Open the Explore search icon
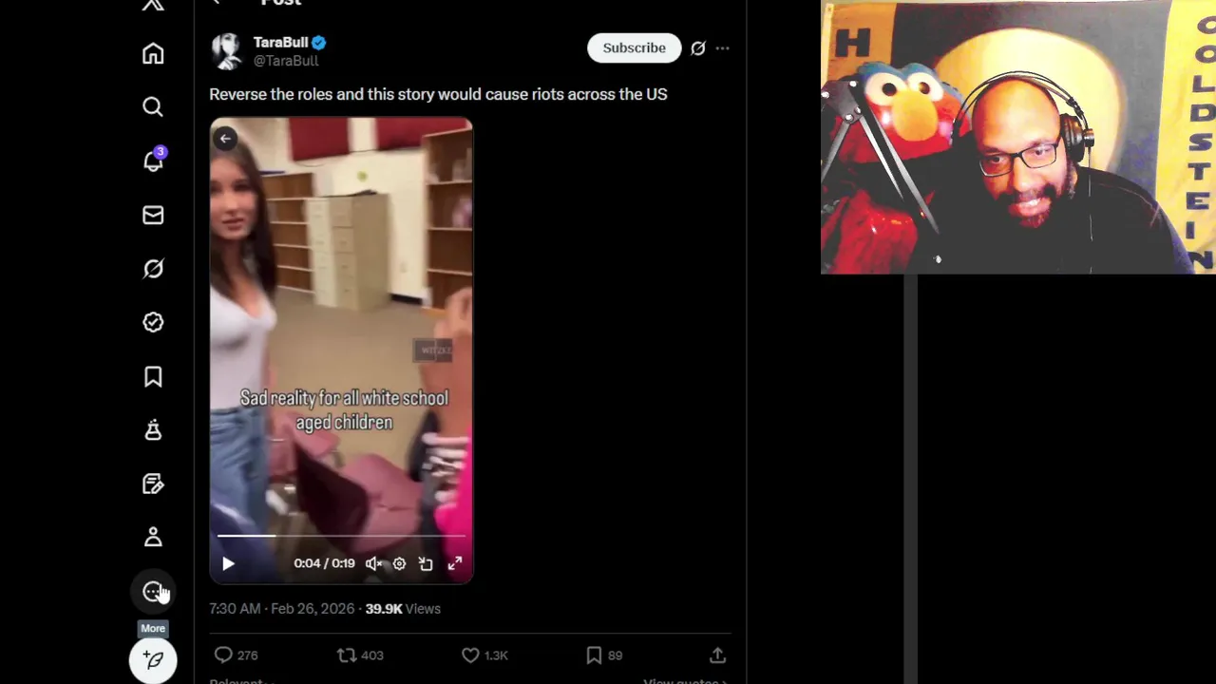Viewport: 1216px width, 684px height. click(x=153, y=107)
